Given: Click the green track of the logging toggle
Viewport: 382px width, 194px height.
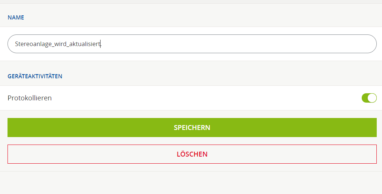Looking at the screenshot, I should coord(364,98).
